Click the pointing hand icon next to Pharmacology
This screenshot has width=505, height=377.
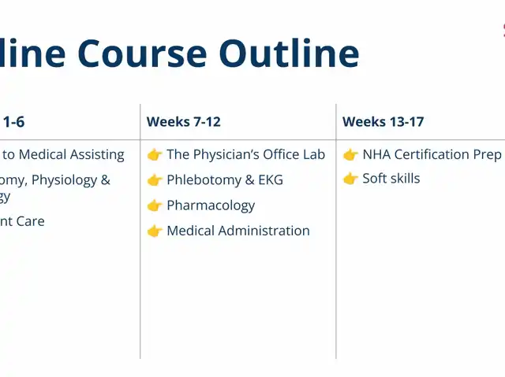[x=155, y=205]
